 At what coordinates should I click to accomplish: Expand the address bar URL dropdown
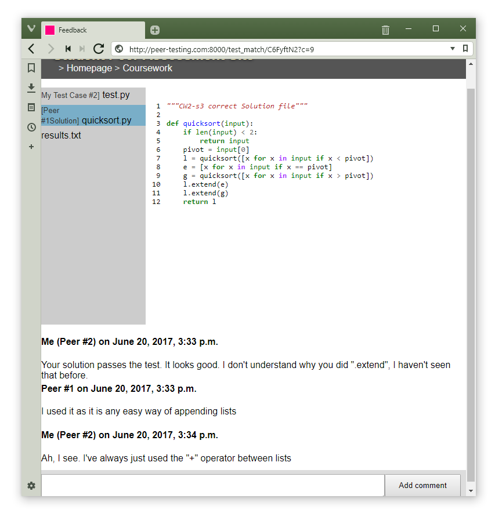453,49
